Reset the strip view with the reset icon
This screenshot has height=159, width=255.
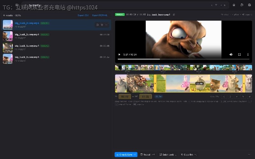tap(249, 97)
